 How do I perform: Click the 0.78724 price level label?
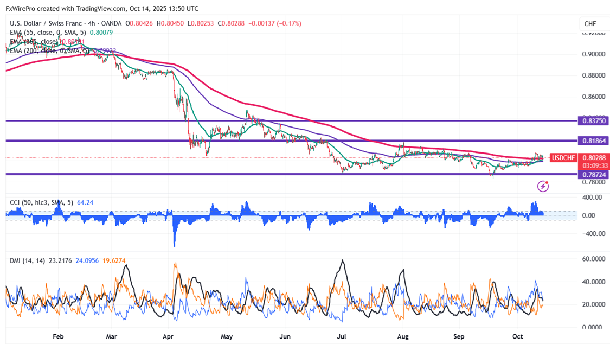point(594,175)
